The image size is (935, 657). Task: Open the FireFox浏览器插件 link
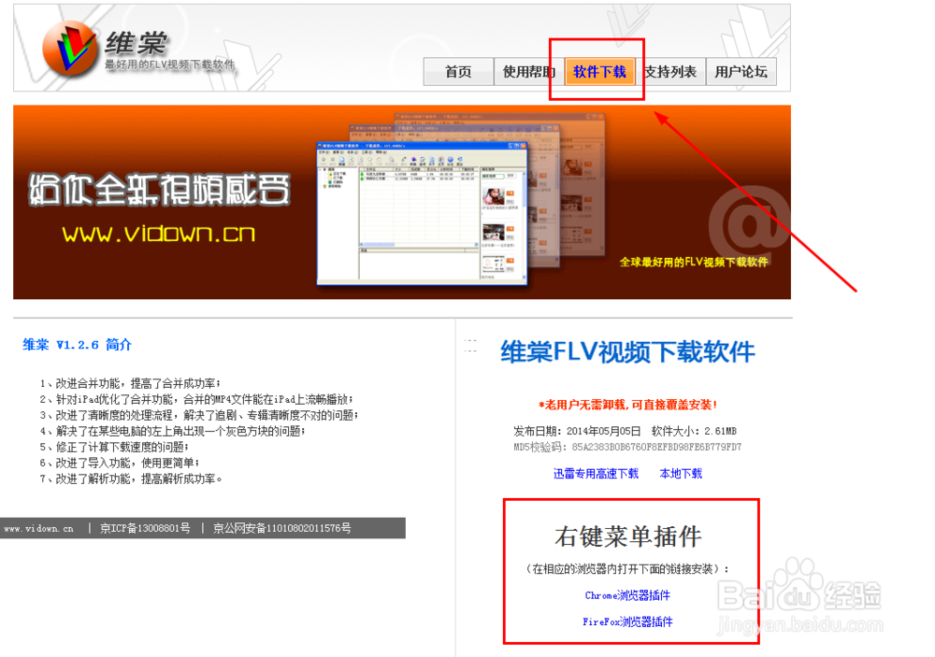click(x=627, y=621)
